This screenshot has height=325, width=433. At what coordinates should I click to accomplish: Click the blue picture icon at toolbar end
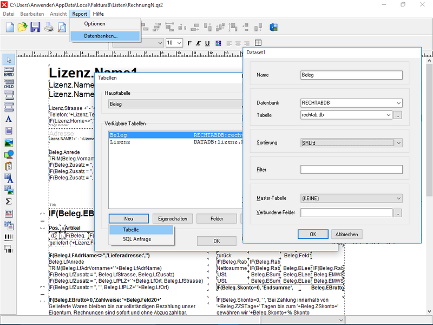(x=273, y=28)
